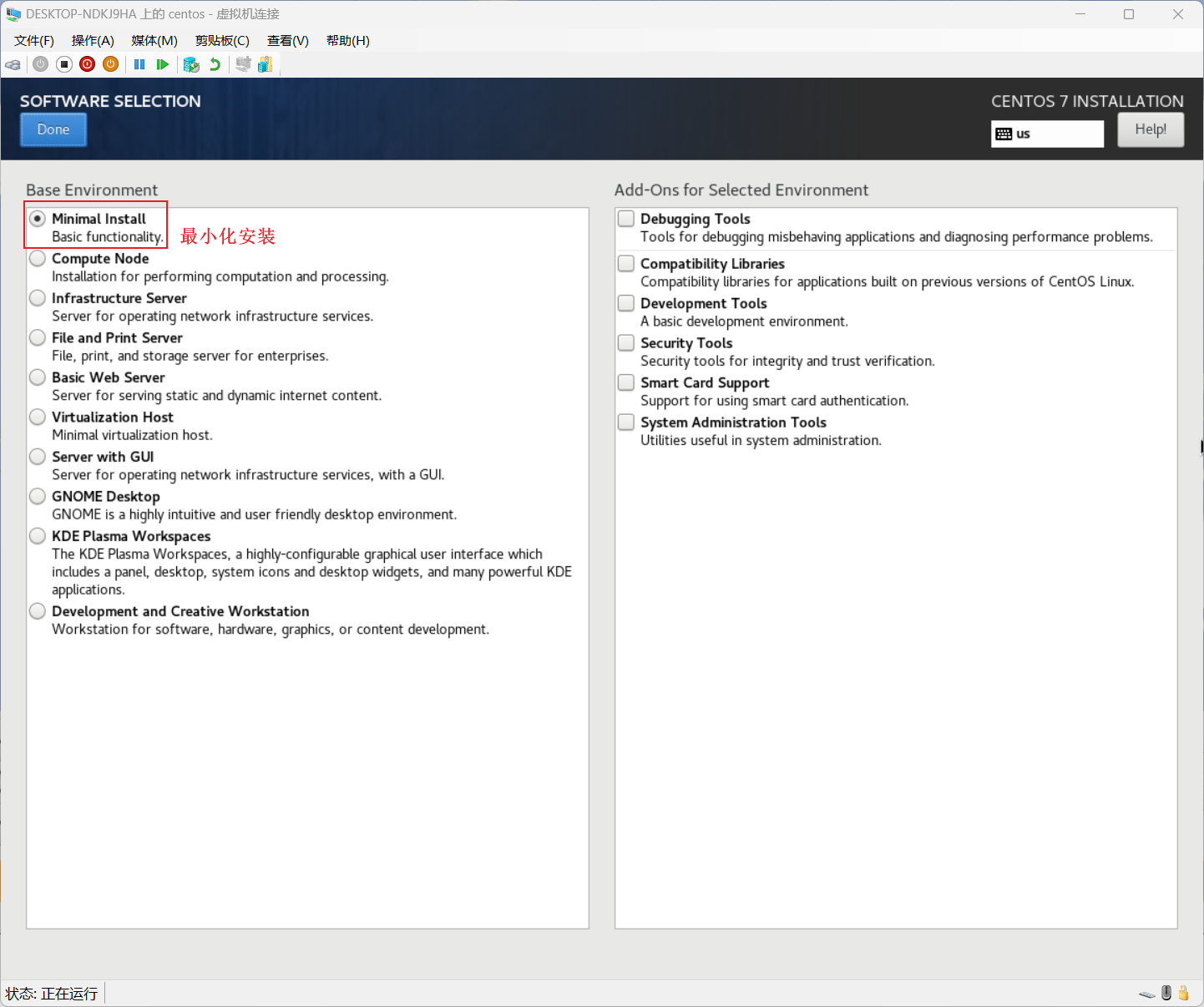Image resolution: width=1204 pixels, height=1007 pixels.
Task: Revert the VM with the green arrow icon
Action: point(215,64)
